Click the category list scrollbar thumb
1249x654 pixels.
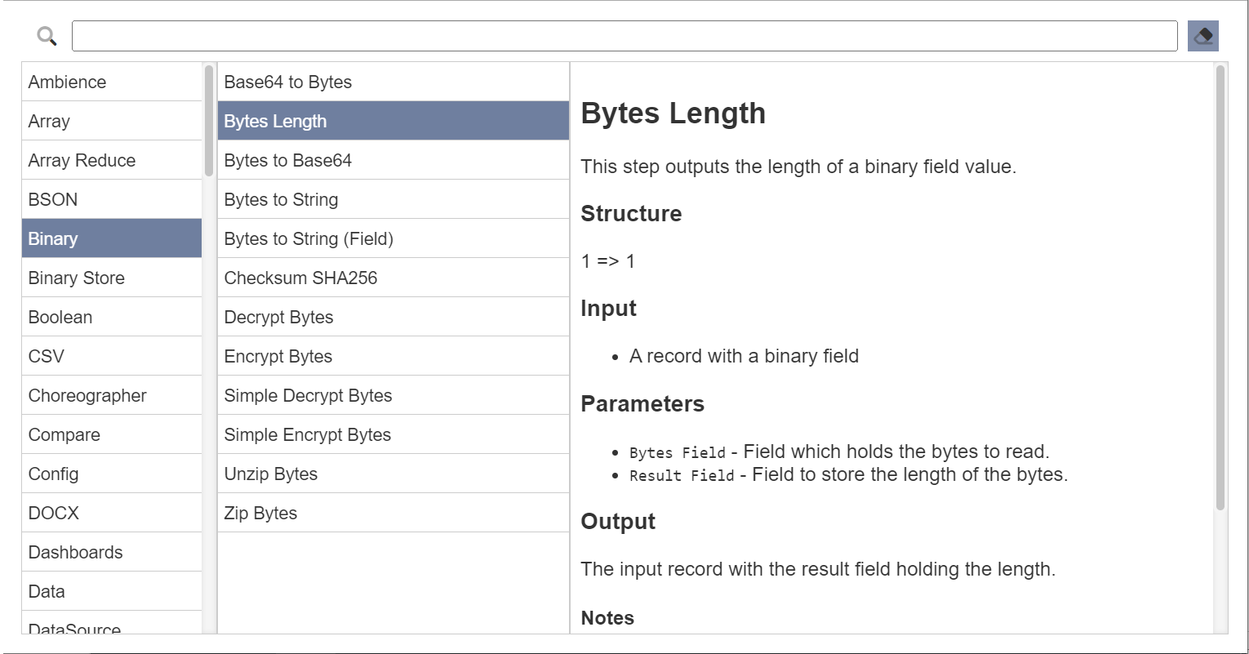[x=209, y=121]
